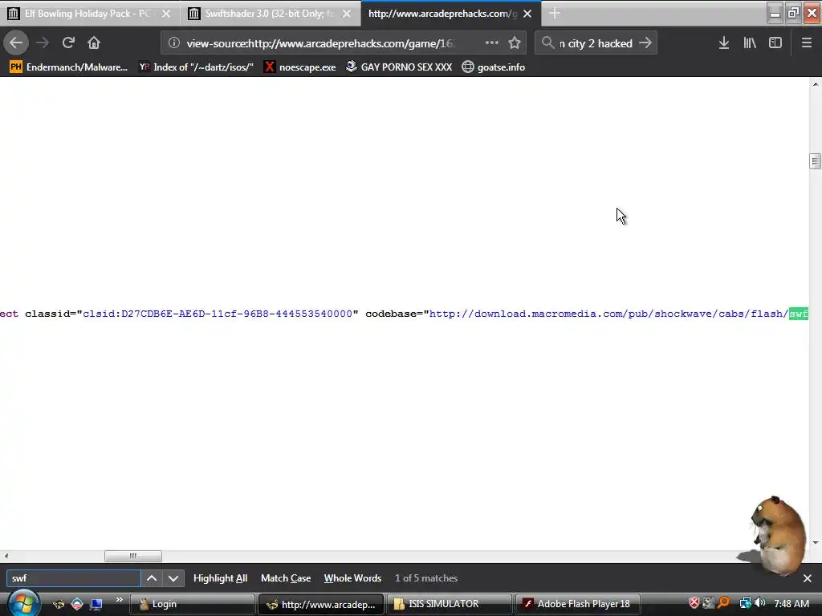Click the red security shield tray icon
Image resolution: width=822 pixels, height=616 pixels.
coord(694,603)
